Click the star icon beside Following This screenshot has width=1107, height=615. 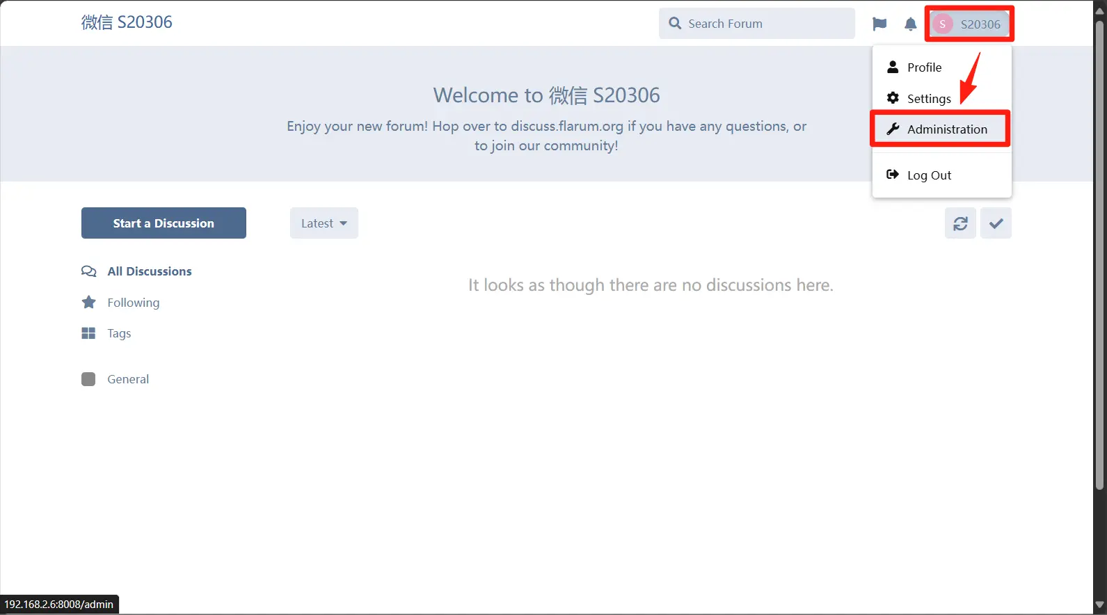[88, 303]
